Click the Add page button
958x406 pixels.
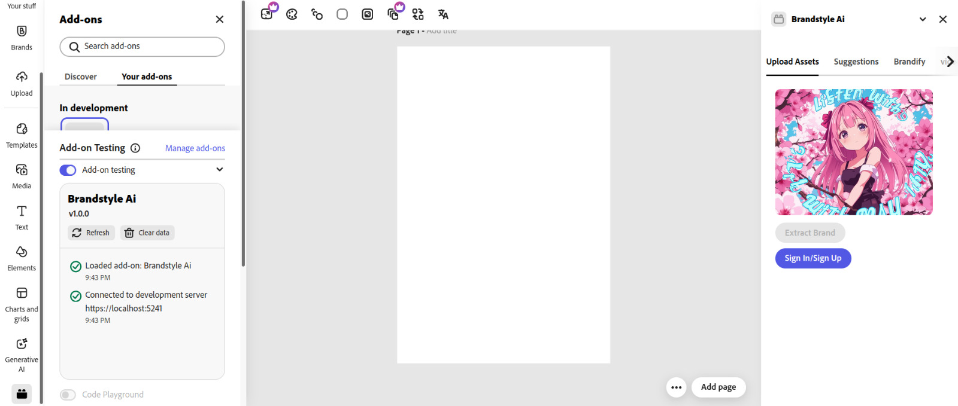coord(718,387)
